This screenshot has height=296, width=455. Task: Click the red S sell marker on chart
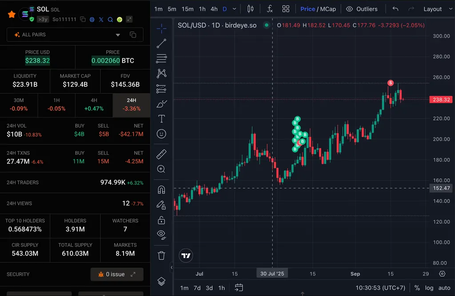tap(391, 83)
